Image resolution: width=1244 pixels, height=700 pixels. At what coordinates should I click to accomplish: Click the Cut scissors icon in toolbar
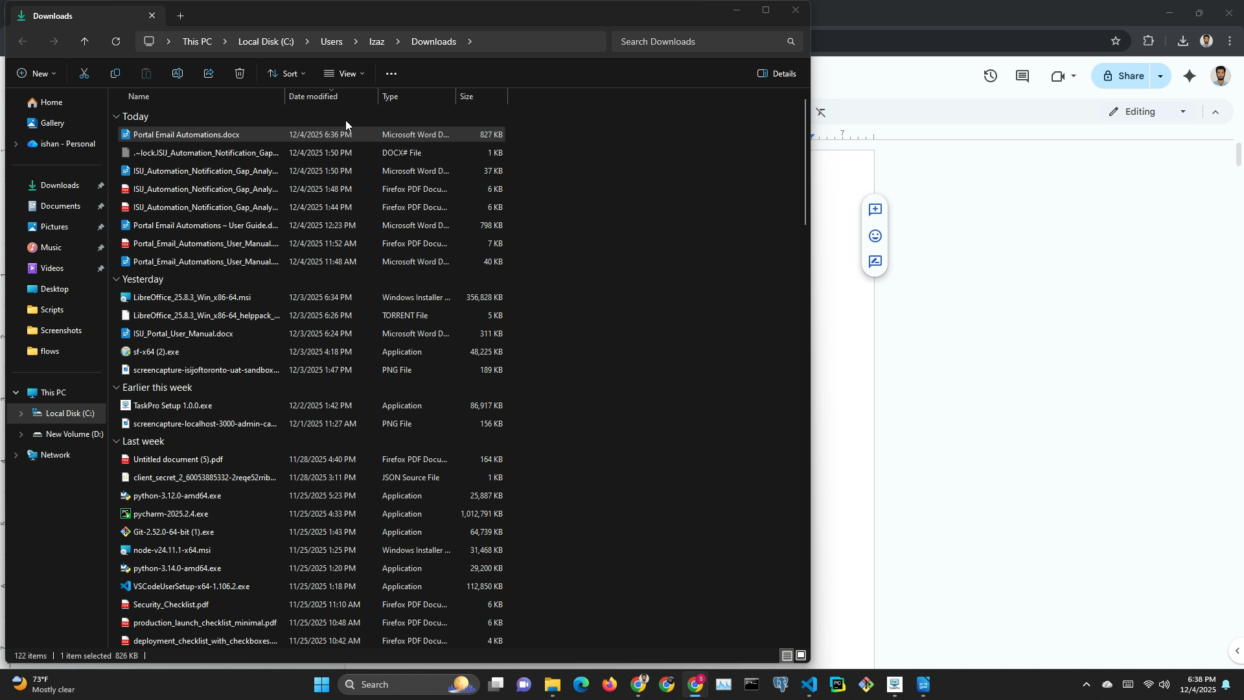pyautogui.click(x=84, y=74)
